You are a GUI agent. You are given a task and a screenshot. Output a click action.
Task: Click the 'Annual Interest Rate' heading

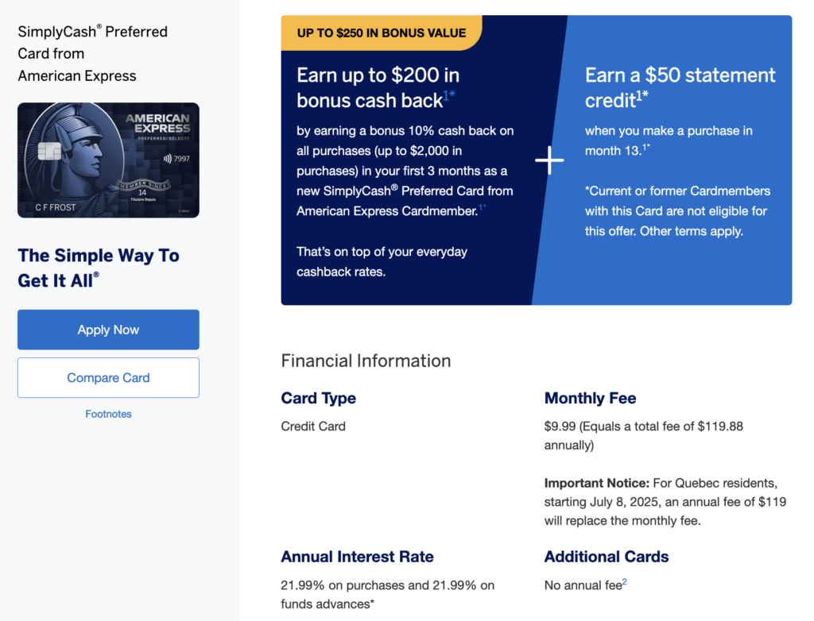pyautogui.click(x=357, y=557)
